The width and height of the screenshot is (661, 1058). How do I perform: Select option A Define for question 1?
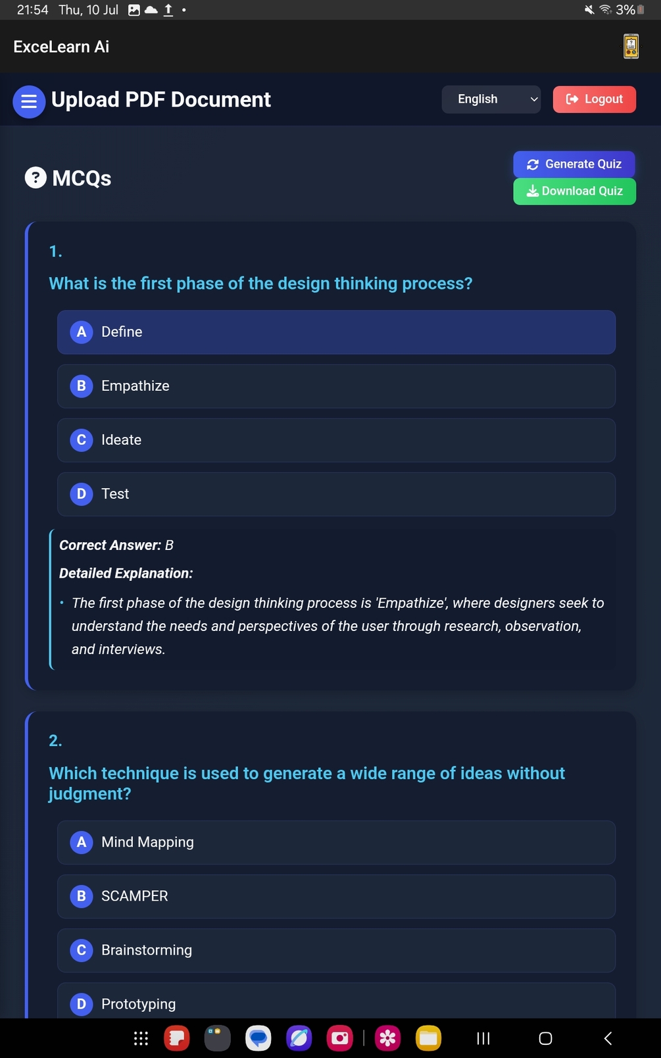(x=336, y=332)
